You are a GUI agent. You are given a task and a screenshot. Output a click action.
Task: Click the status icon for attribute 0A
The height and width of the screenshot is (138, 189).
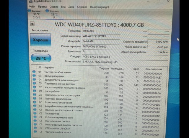[35, 94]
